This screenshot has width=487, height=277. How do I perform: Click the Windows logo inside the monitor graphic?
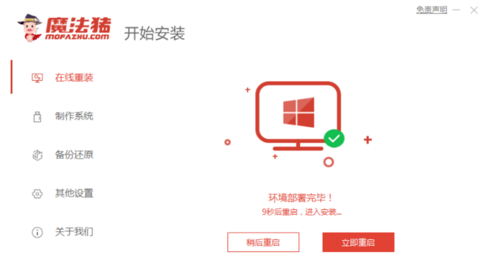tap(298, 112)
